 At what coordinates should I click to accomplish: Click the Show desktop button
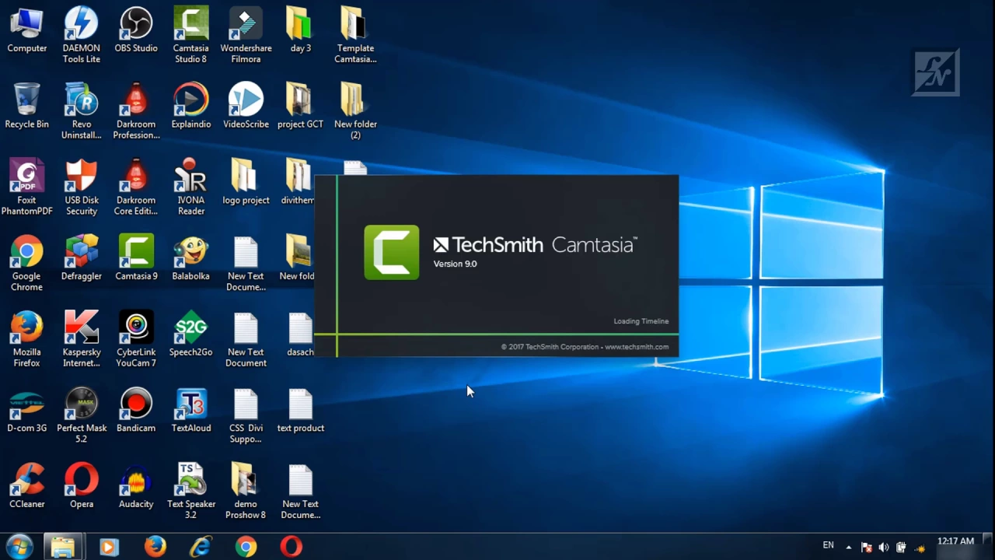989,547
